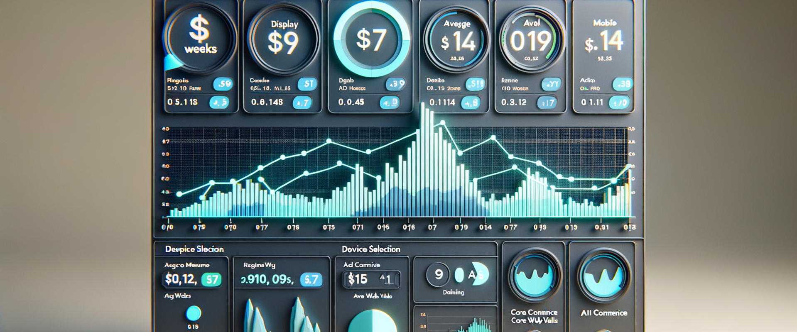Click the blue badge beside Ringolis
797x332 pixels.
pos(223,84)
